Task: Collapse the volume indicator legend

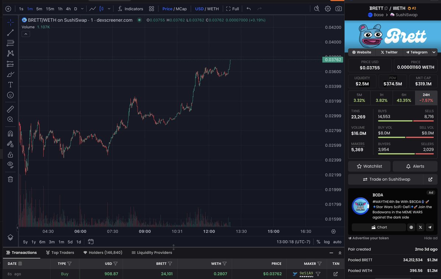Action: [x=26, y=34]
